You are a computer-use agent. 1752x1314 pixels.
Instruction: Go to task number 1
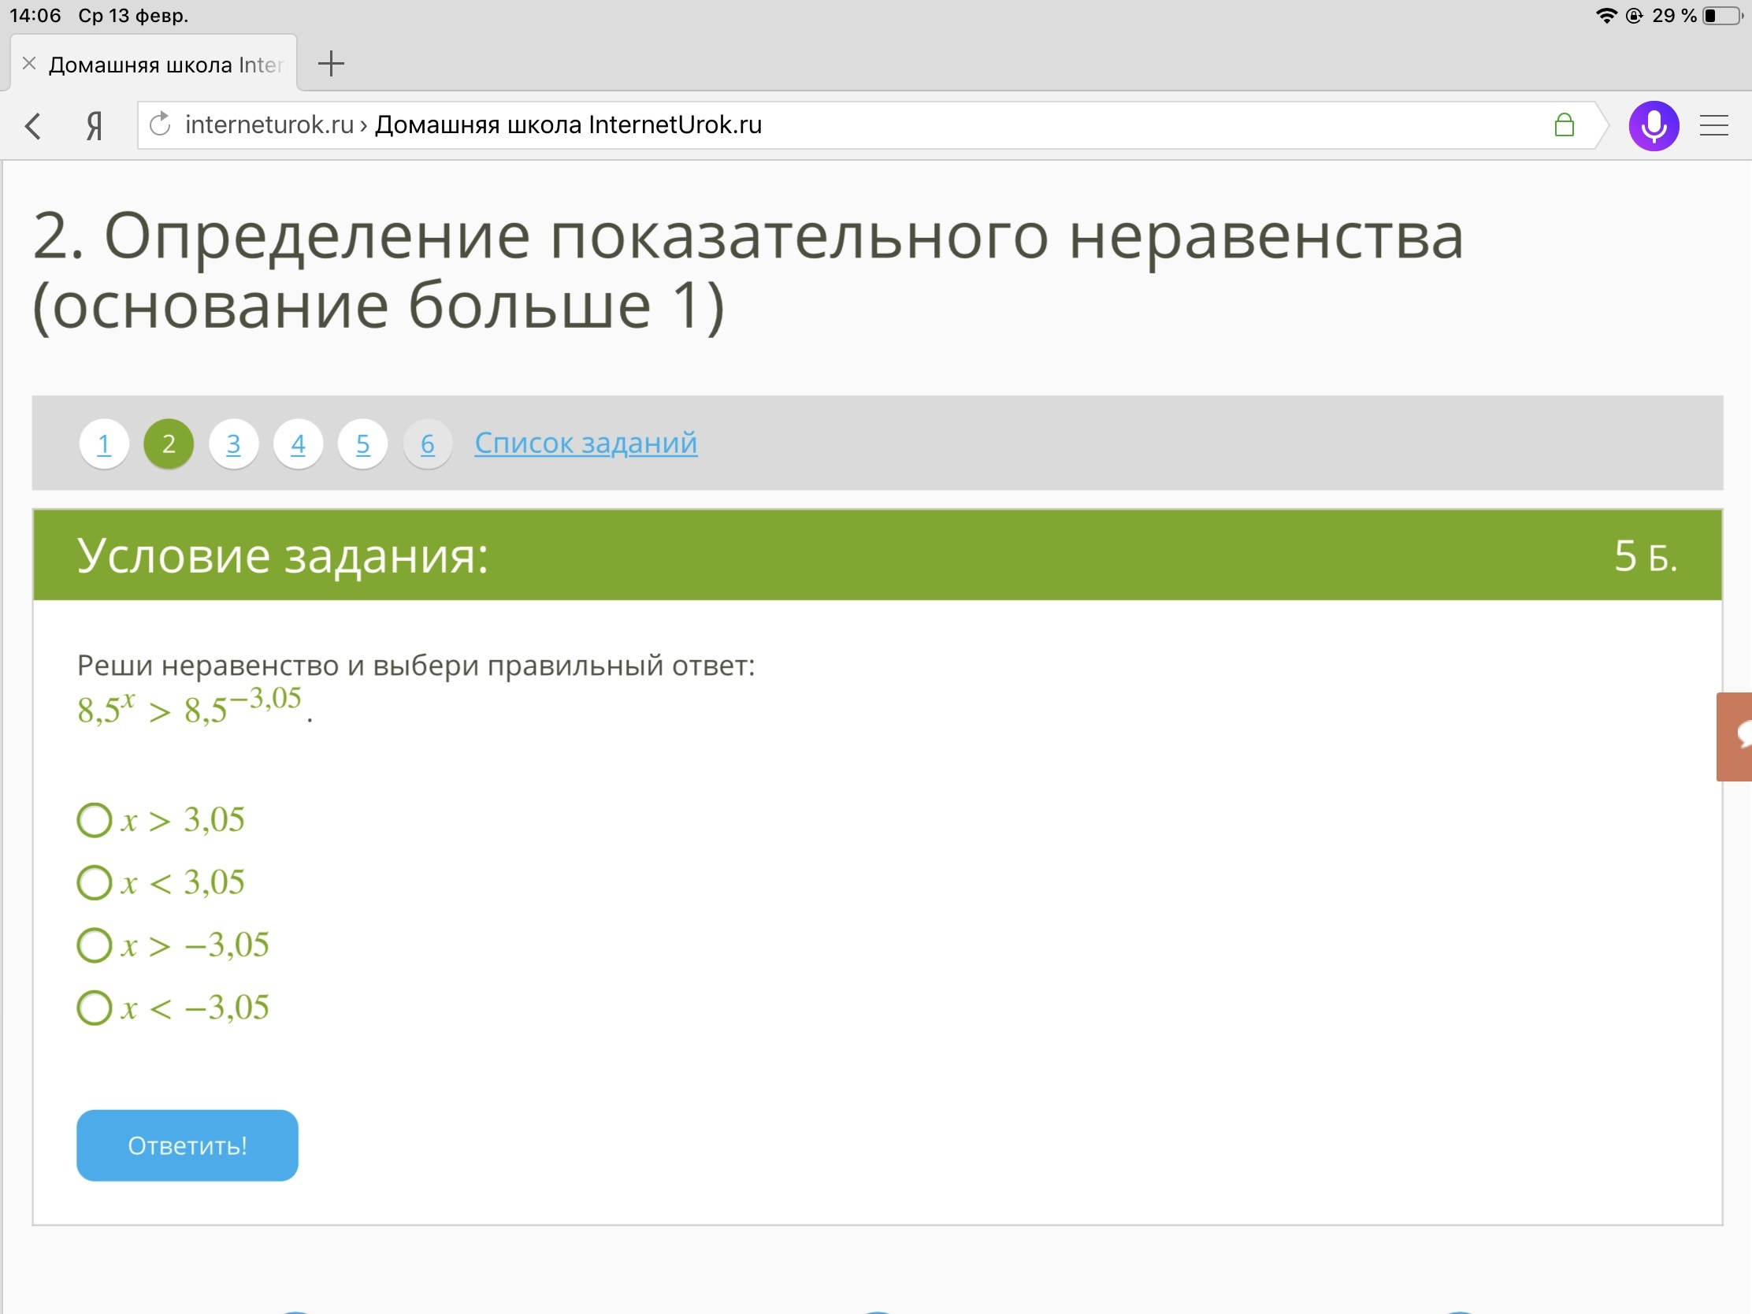(104, 444)
